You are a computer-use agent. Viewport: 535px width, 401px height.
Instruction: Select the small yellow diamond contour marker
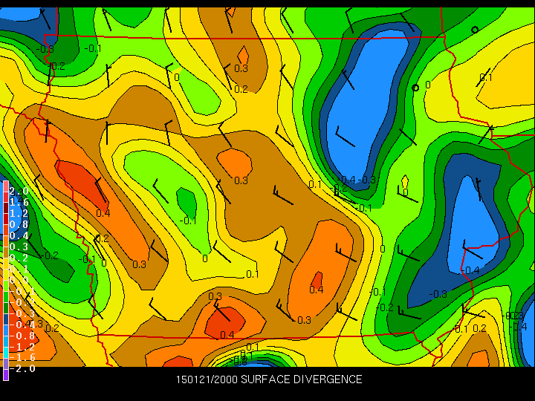405,181
